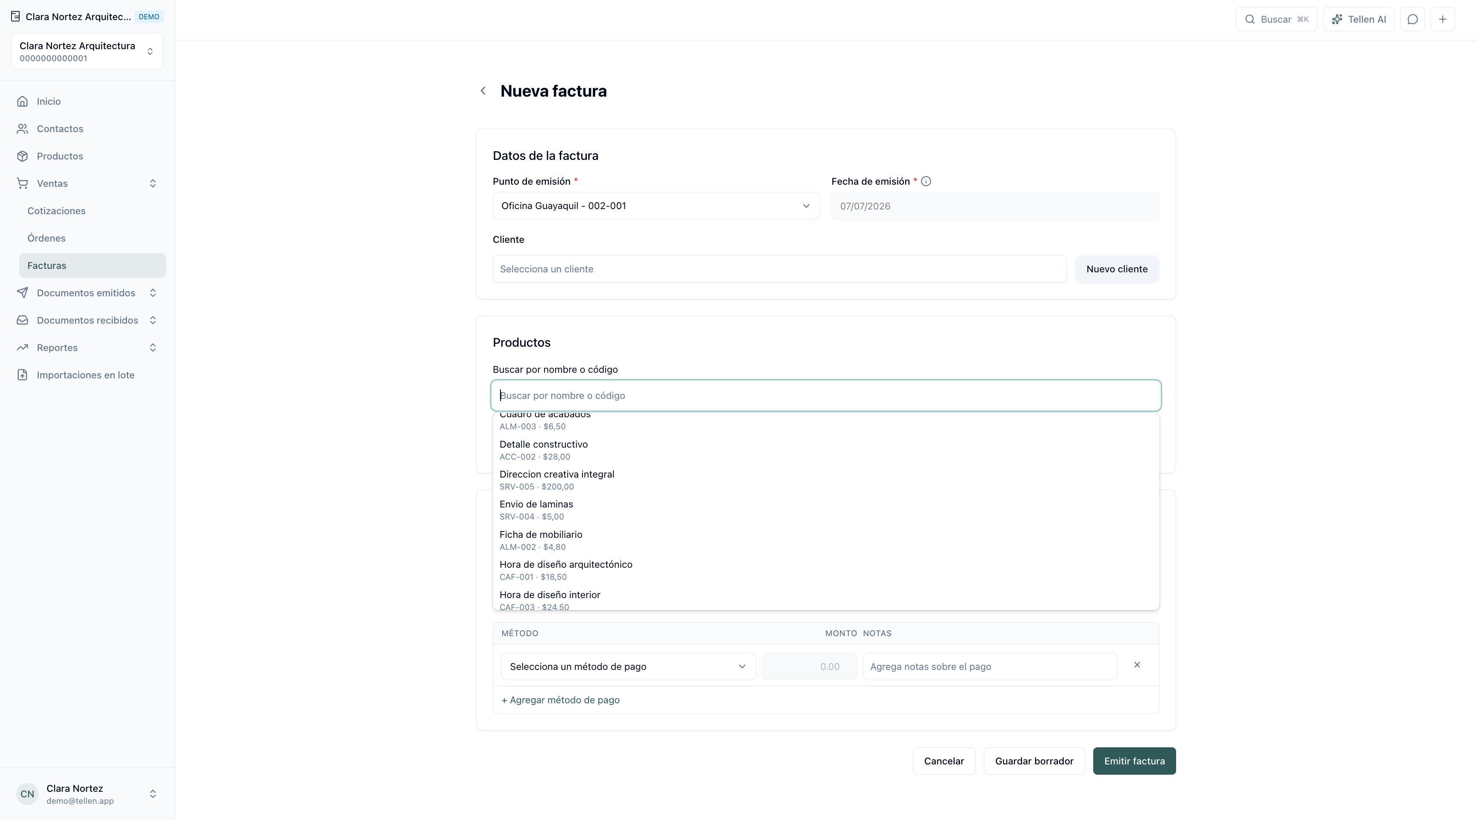The image size is (1477, 820).
Task: Click the Inicio home icon
Action: [22, 101]
